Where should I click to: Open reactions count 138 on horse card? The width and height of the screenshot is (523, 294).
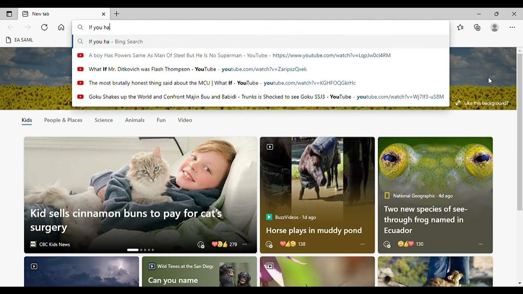pos(293,244)
